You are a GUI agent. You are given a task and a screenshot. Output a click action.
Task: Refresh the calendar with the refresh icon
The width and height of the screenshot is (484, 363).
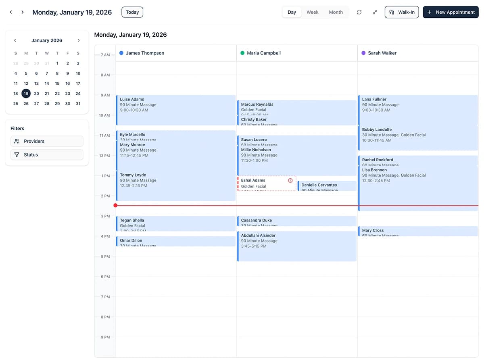point(359,12)
